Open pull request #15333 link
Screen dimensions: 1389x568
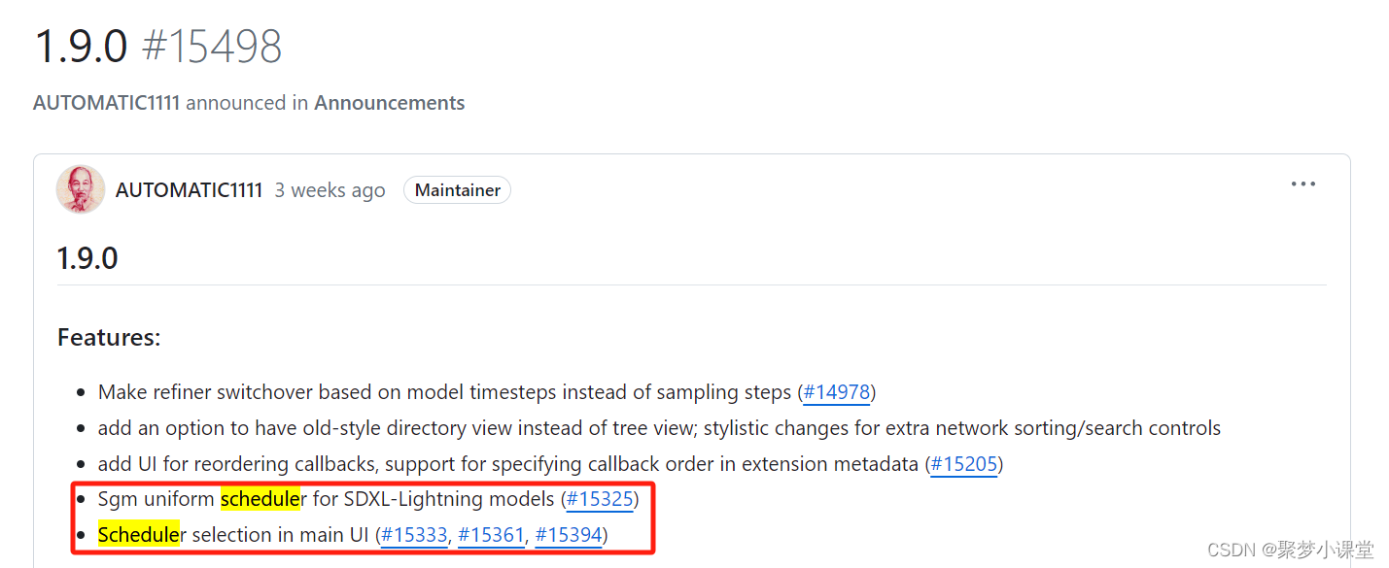(x=415, y=535)
